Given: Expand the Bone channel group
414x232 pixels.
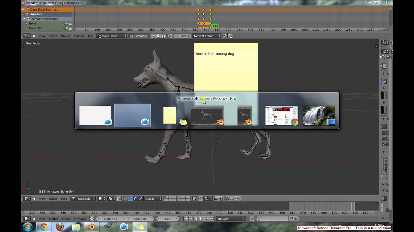Looking at the screenshot, I should (x=26, y=24).
